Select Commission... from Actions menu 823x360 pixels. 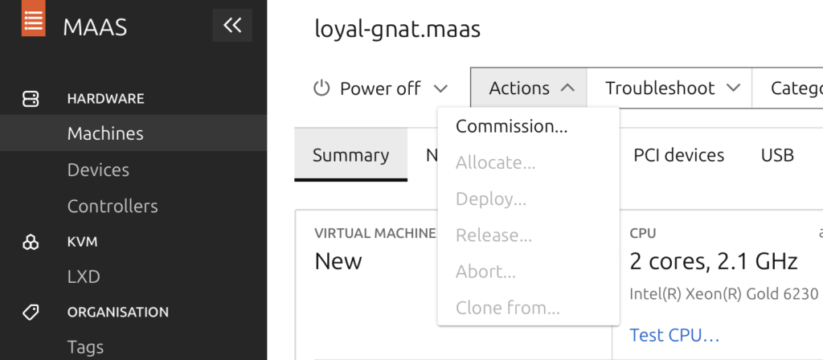click(x=529, y=126)
